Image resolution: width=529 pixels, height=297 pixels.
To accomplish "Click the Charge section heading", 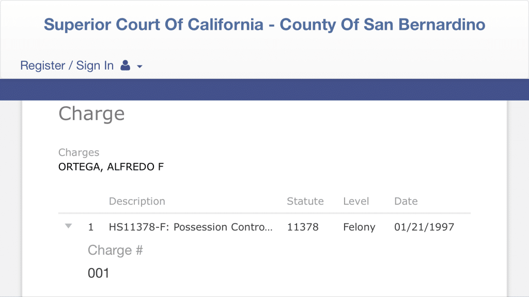I will point(91,113).
